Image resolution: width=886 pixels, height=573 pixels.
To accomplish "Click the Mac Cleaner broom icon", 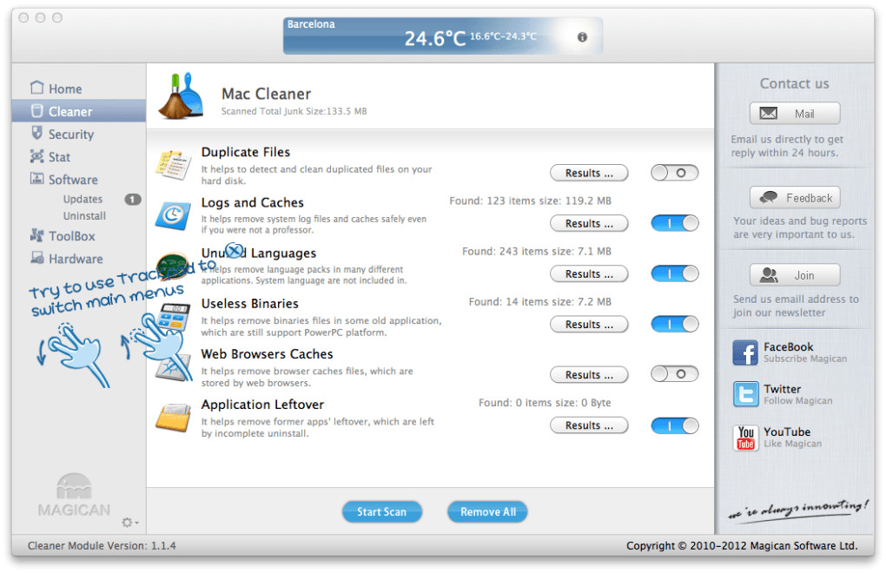I will point(181,96).
